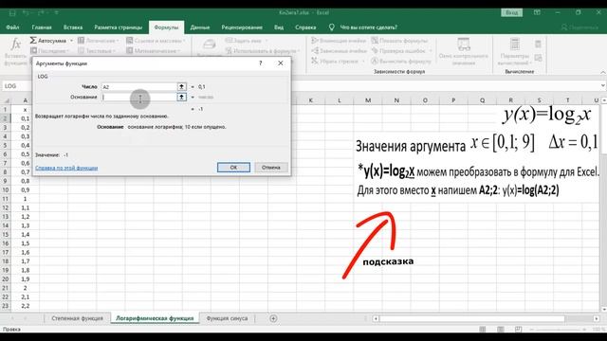
Task: Open the Математические functions menu
Action: click(154, 50)
